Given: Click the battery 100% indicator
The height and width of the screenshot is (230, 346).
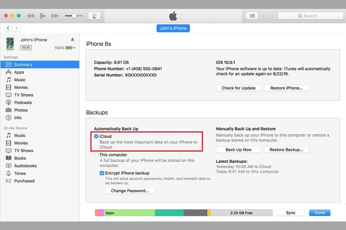Looking at the screenshot, I should pos(65,48).
